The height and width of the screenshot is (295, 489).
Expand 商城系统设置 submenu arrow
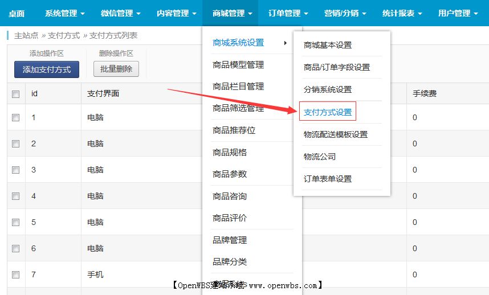click(285, 43)
